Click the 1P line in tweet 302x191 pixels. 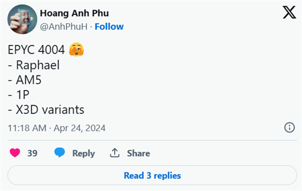[19, 94]
